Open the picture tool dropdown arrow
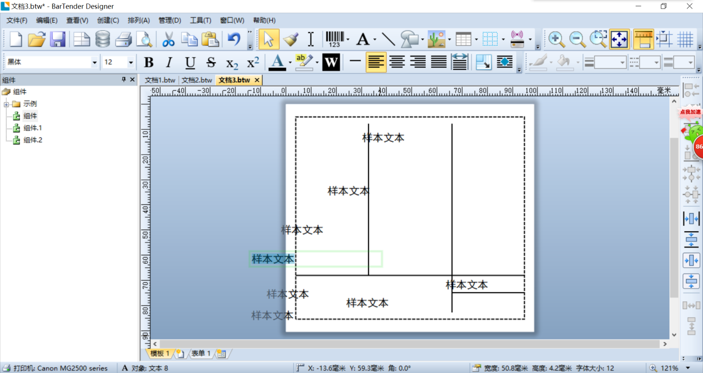This screenshot has height=373, width=703. 449,39
